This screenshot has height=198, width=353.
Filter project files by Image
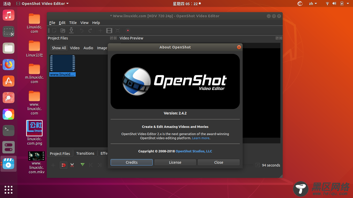tap(102, 48)
